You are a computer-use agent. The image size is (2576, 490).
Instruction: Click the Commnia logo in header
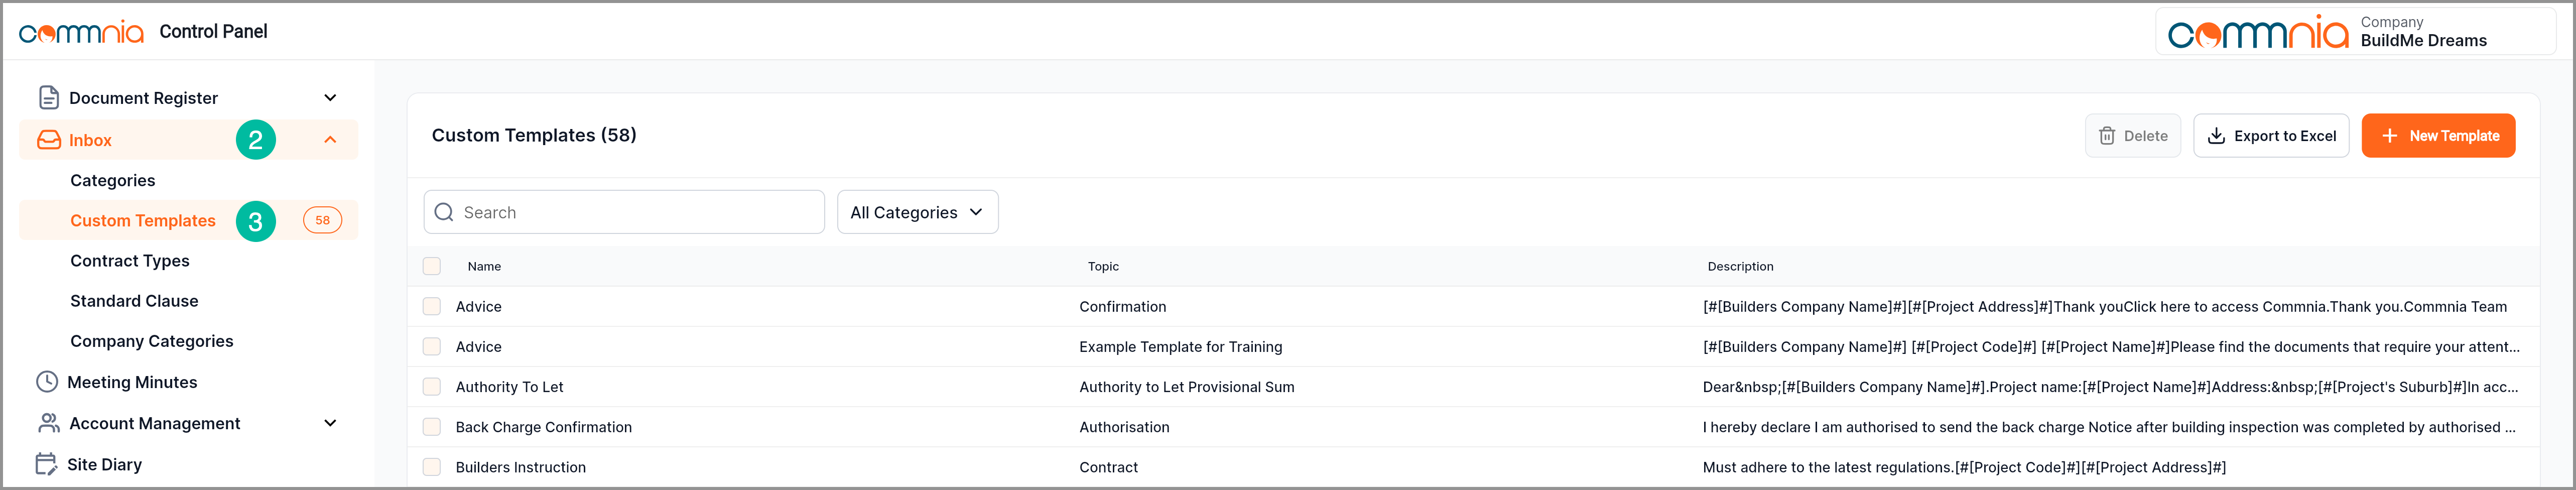point(81,32)
